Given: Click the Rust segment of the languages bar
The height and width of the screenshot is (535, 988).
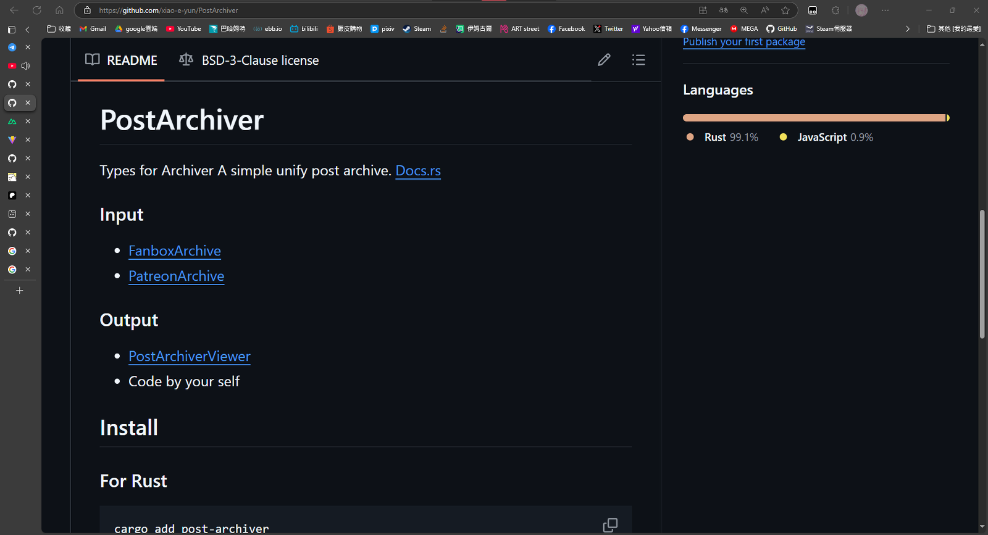Looking at the screenshot, I should click(x=814, y=118).
